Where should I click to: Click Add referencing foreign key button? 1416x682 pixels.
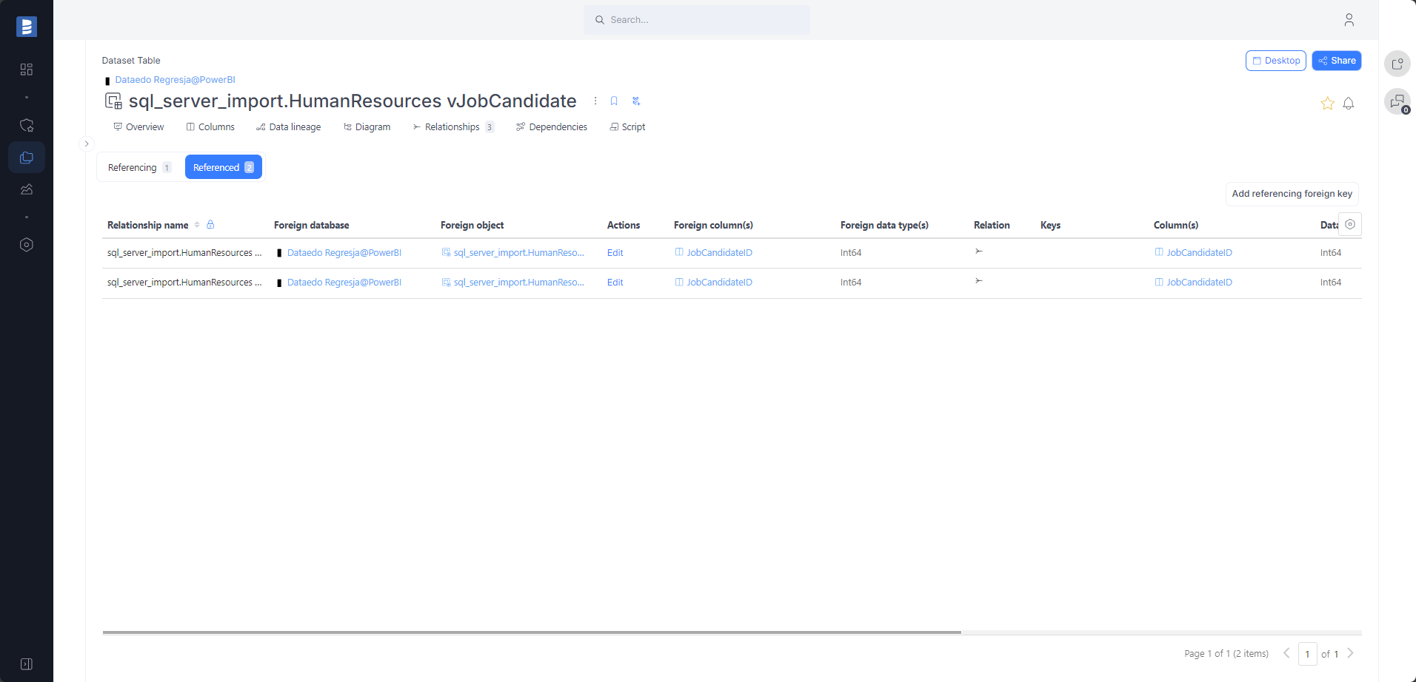pyautogui.click(x=1292, y=194)
